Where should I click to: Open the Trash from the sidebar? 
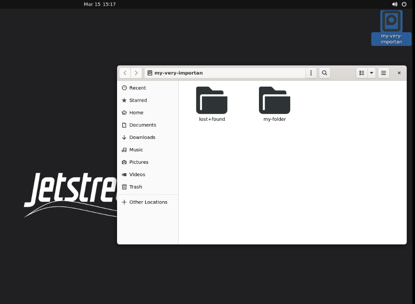135,187
